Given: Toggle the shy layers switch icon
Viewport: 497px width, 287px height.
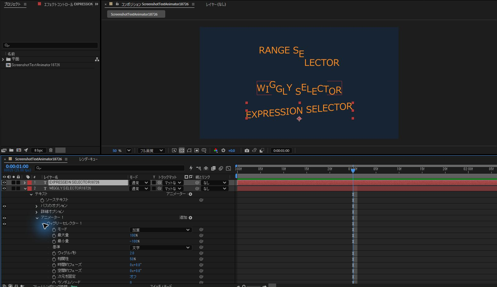Looking at the screenshot, I should point(206,168).
